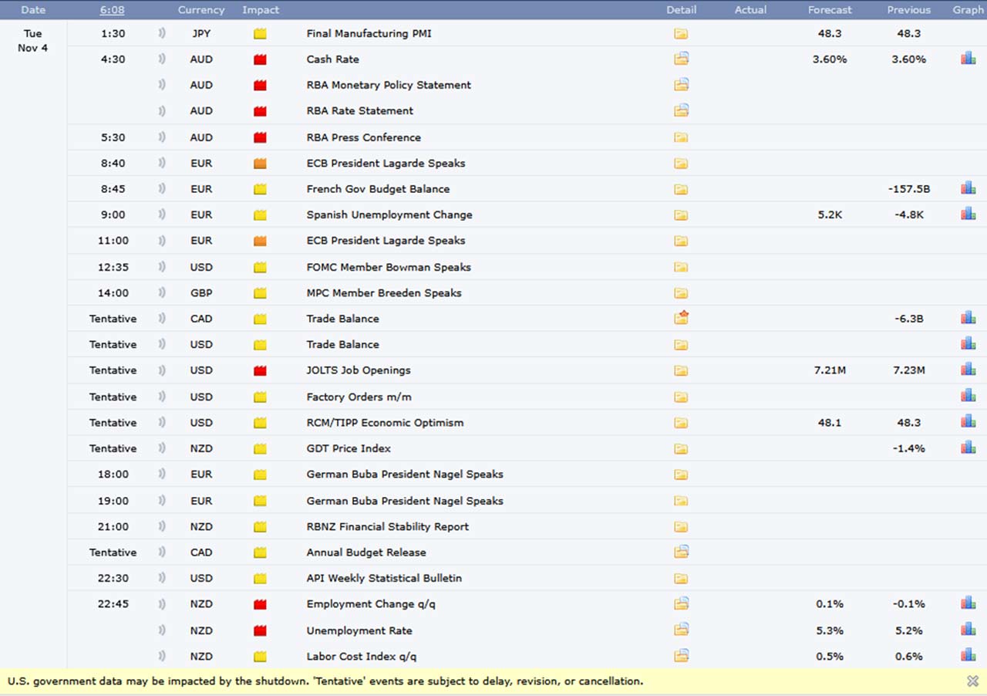Toggle alert bell for FOMC Member Bowman Speaks

162,267
